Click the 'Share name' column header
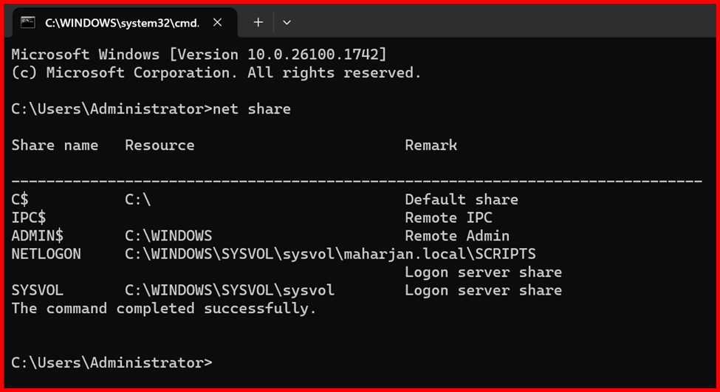The width and height of the screenshot is (720, 392). click(x=55, y=145)
